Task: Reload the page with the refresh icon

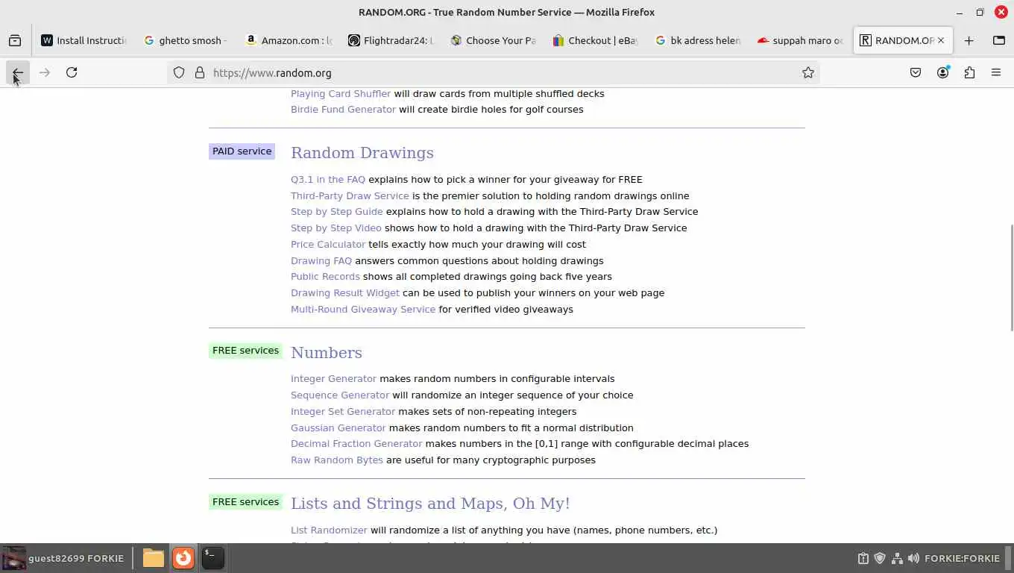Action: pos(72,72)
